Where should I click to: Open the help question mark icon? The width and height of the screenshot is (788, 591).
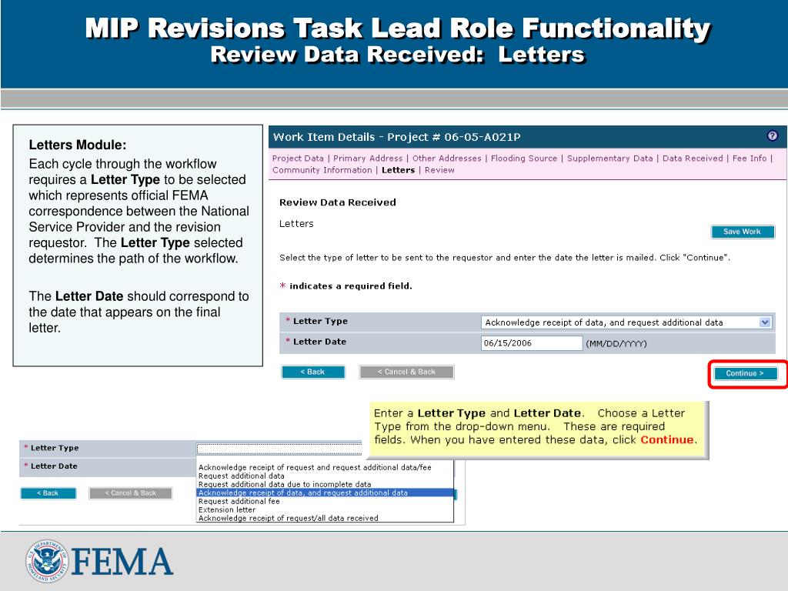click(772, 135)
